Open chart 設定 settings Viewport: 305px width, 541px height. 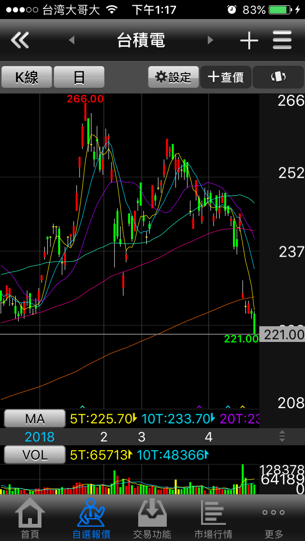[x=173, y=77]
